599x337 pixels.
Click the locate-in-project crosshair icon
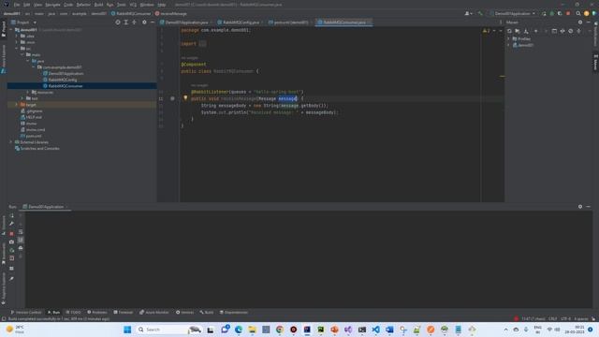click(118, 22)
